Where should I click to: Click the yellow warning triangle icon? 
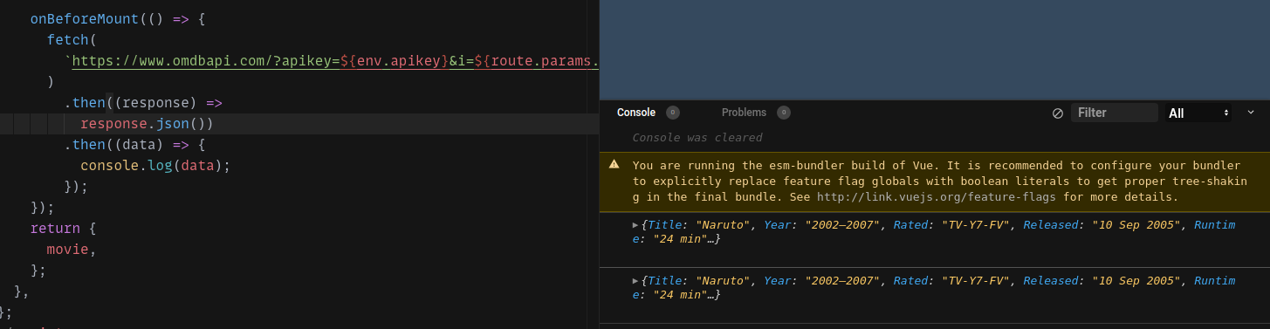click(x=614, y=164)
